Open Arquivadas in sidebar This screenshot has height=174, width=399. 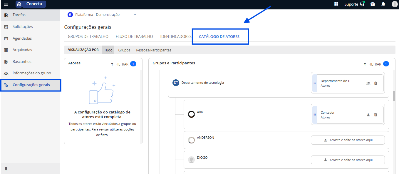31,50
